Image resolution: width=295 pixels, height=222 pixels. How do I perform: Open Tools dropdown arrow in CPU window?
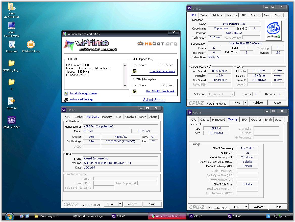click(x=245, y=103)
